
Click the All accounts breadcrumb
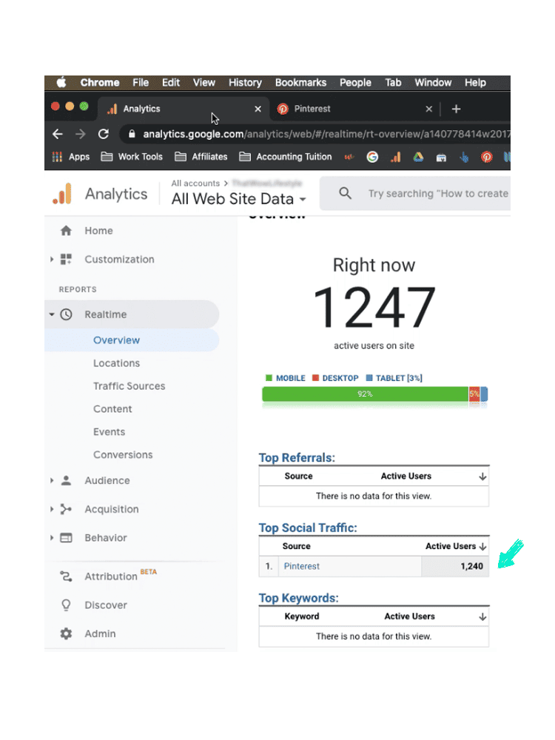click(x=195, y=183)
